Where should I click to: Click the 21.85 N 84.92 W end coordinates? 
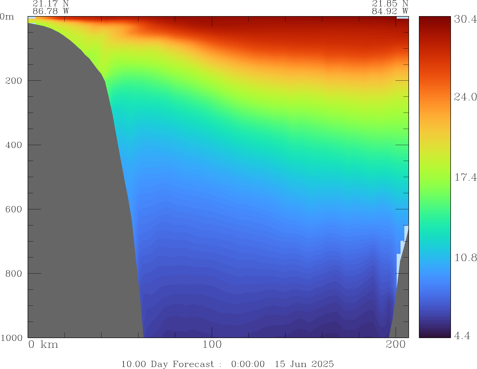[x=390, y=7]
